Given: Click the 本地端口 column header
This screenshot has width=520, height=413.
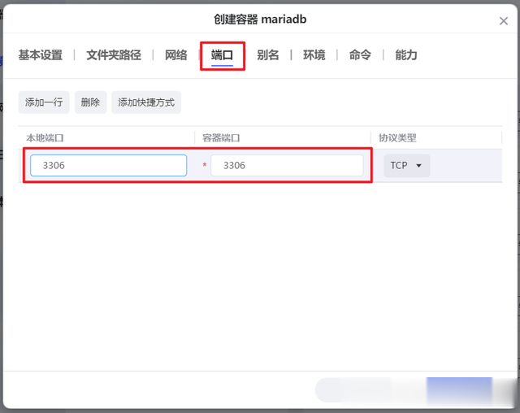Looking at the screenshot, I should tap(45, 138).
